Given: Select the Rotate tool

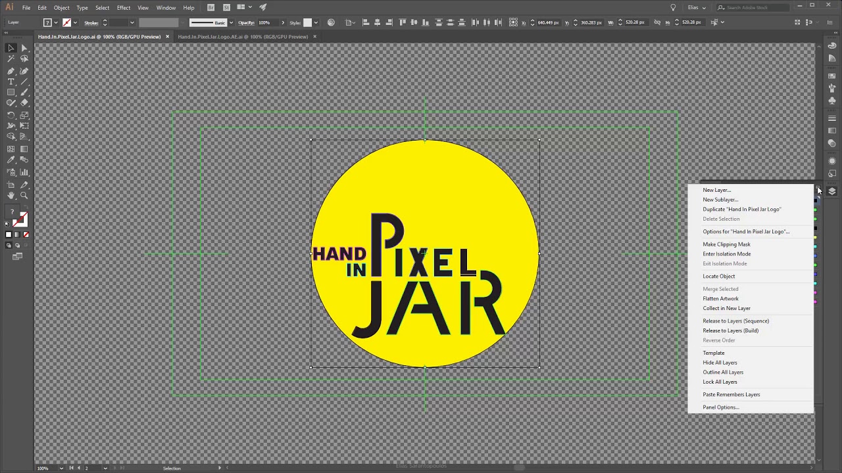Looking at the screenshot, I should 11,115.
